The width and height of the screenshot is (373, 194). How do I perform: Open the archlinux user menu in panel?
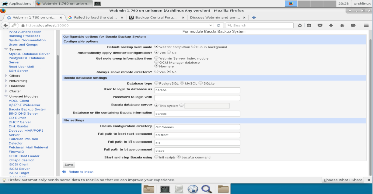click(362, 4)
